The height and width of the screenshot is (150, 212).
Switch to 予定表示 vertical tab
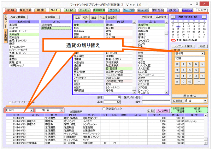(5, 36)
